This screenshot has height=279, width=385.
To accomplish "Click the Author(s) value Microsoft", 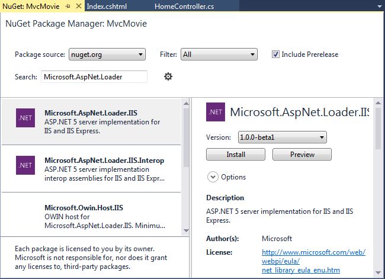I will point(277,239).
